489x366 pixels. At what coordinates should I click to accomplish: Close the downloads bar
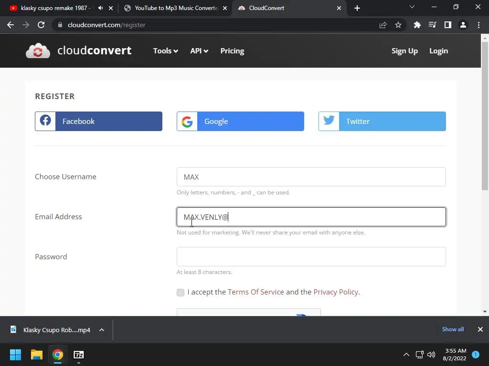click(x=480, y=329)
